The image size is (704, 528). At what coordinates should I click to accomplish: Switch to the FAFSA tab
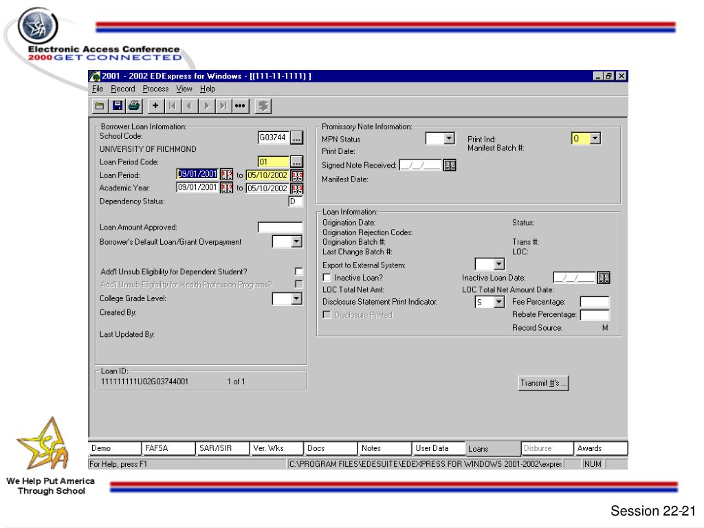click(167, 448)
